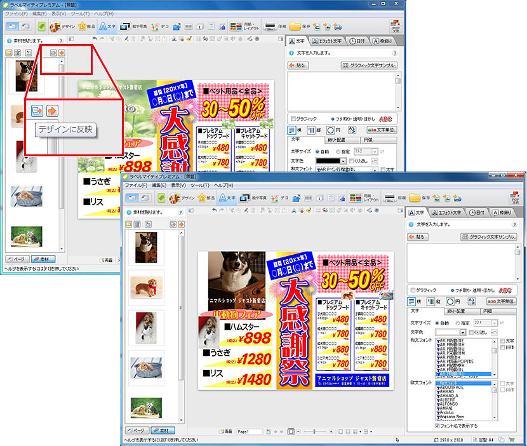Switch to the エフェクト文字 tab

(x=448, y=212)
